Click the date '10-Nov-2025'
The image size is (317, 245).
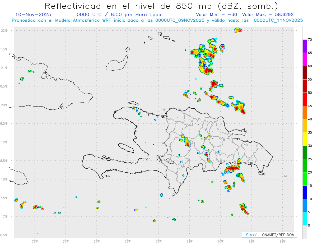point(33,15)
